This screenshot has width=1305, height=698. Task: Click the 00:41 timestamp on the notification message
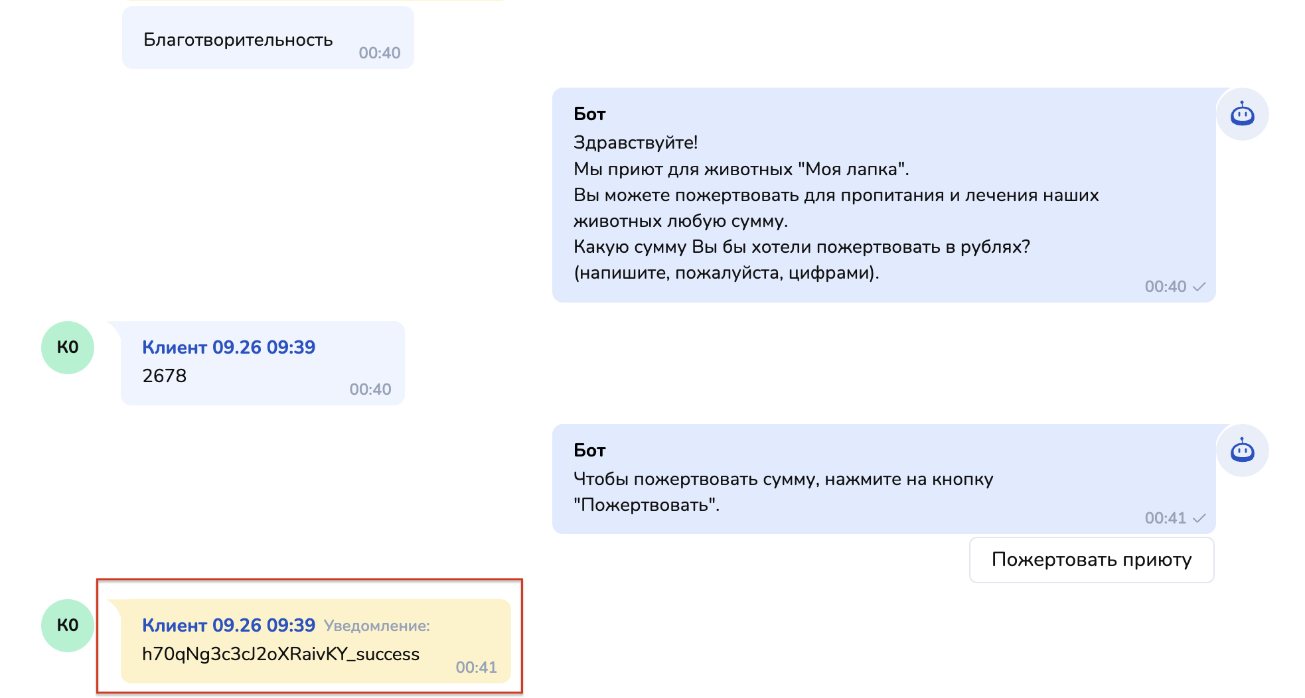tap(476, 667)
